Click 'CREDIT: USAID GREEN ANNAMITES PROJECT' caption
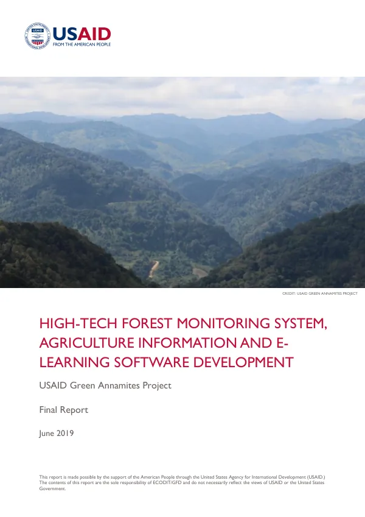Screen dimensions: 365x517 coord(319,294)
